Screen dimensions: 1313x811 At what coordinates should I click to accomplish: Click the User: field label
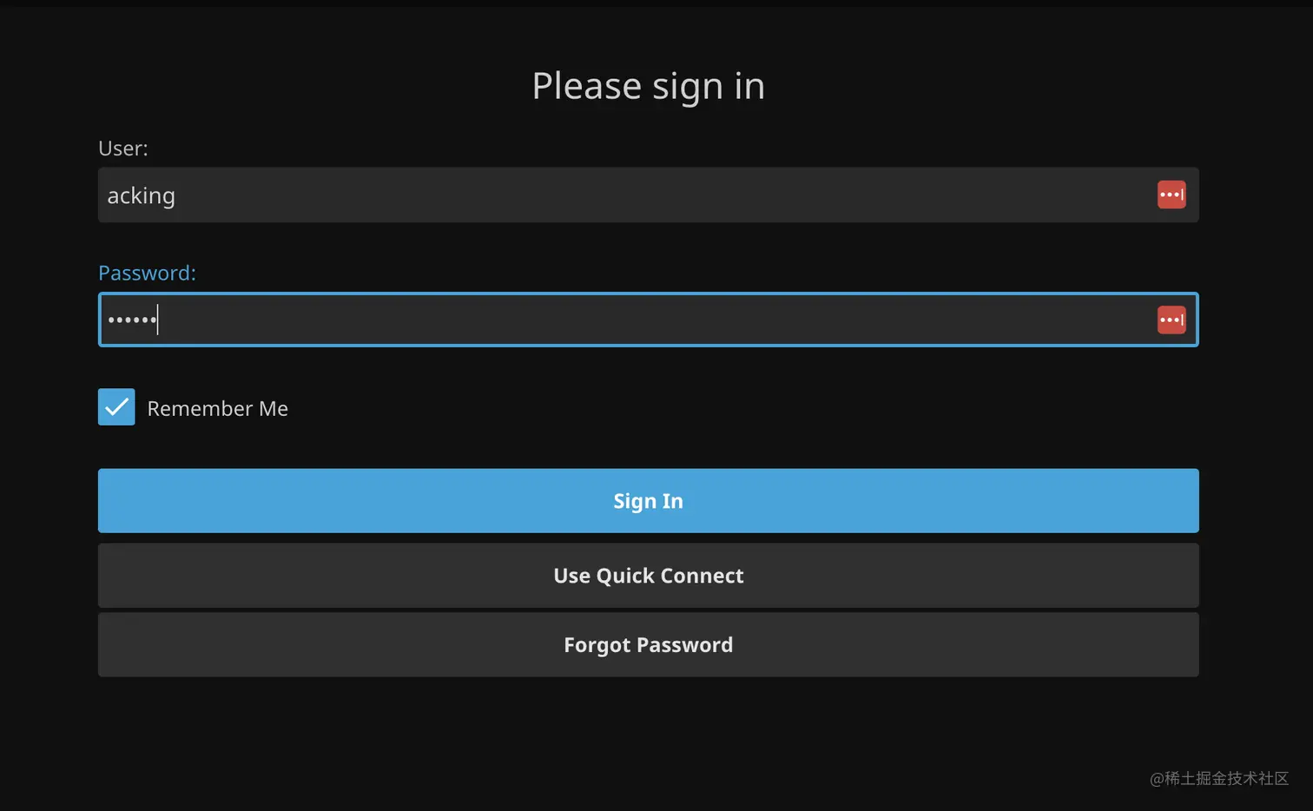coord(122,148)
